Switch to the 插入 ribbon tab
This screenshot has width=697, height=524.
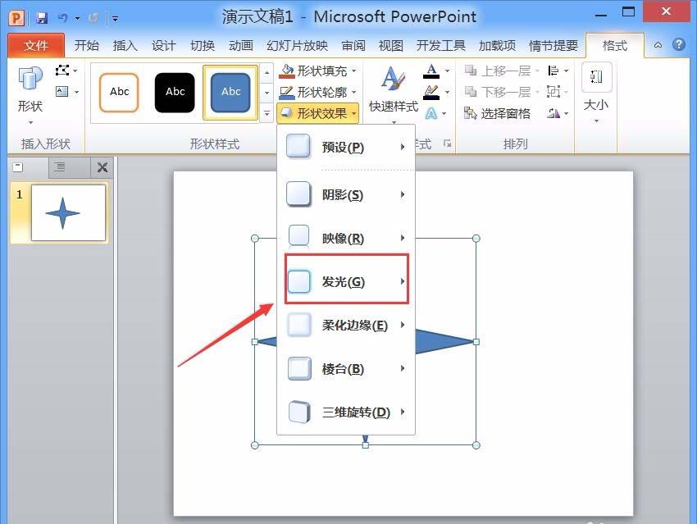pyautogui.click(x=124, y=46)
